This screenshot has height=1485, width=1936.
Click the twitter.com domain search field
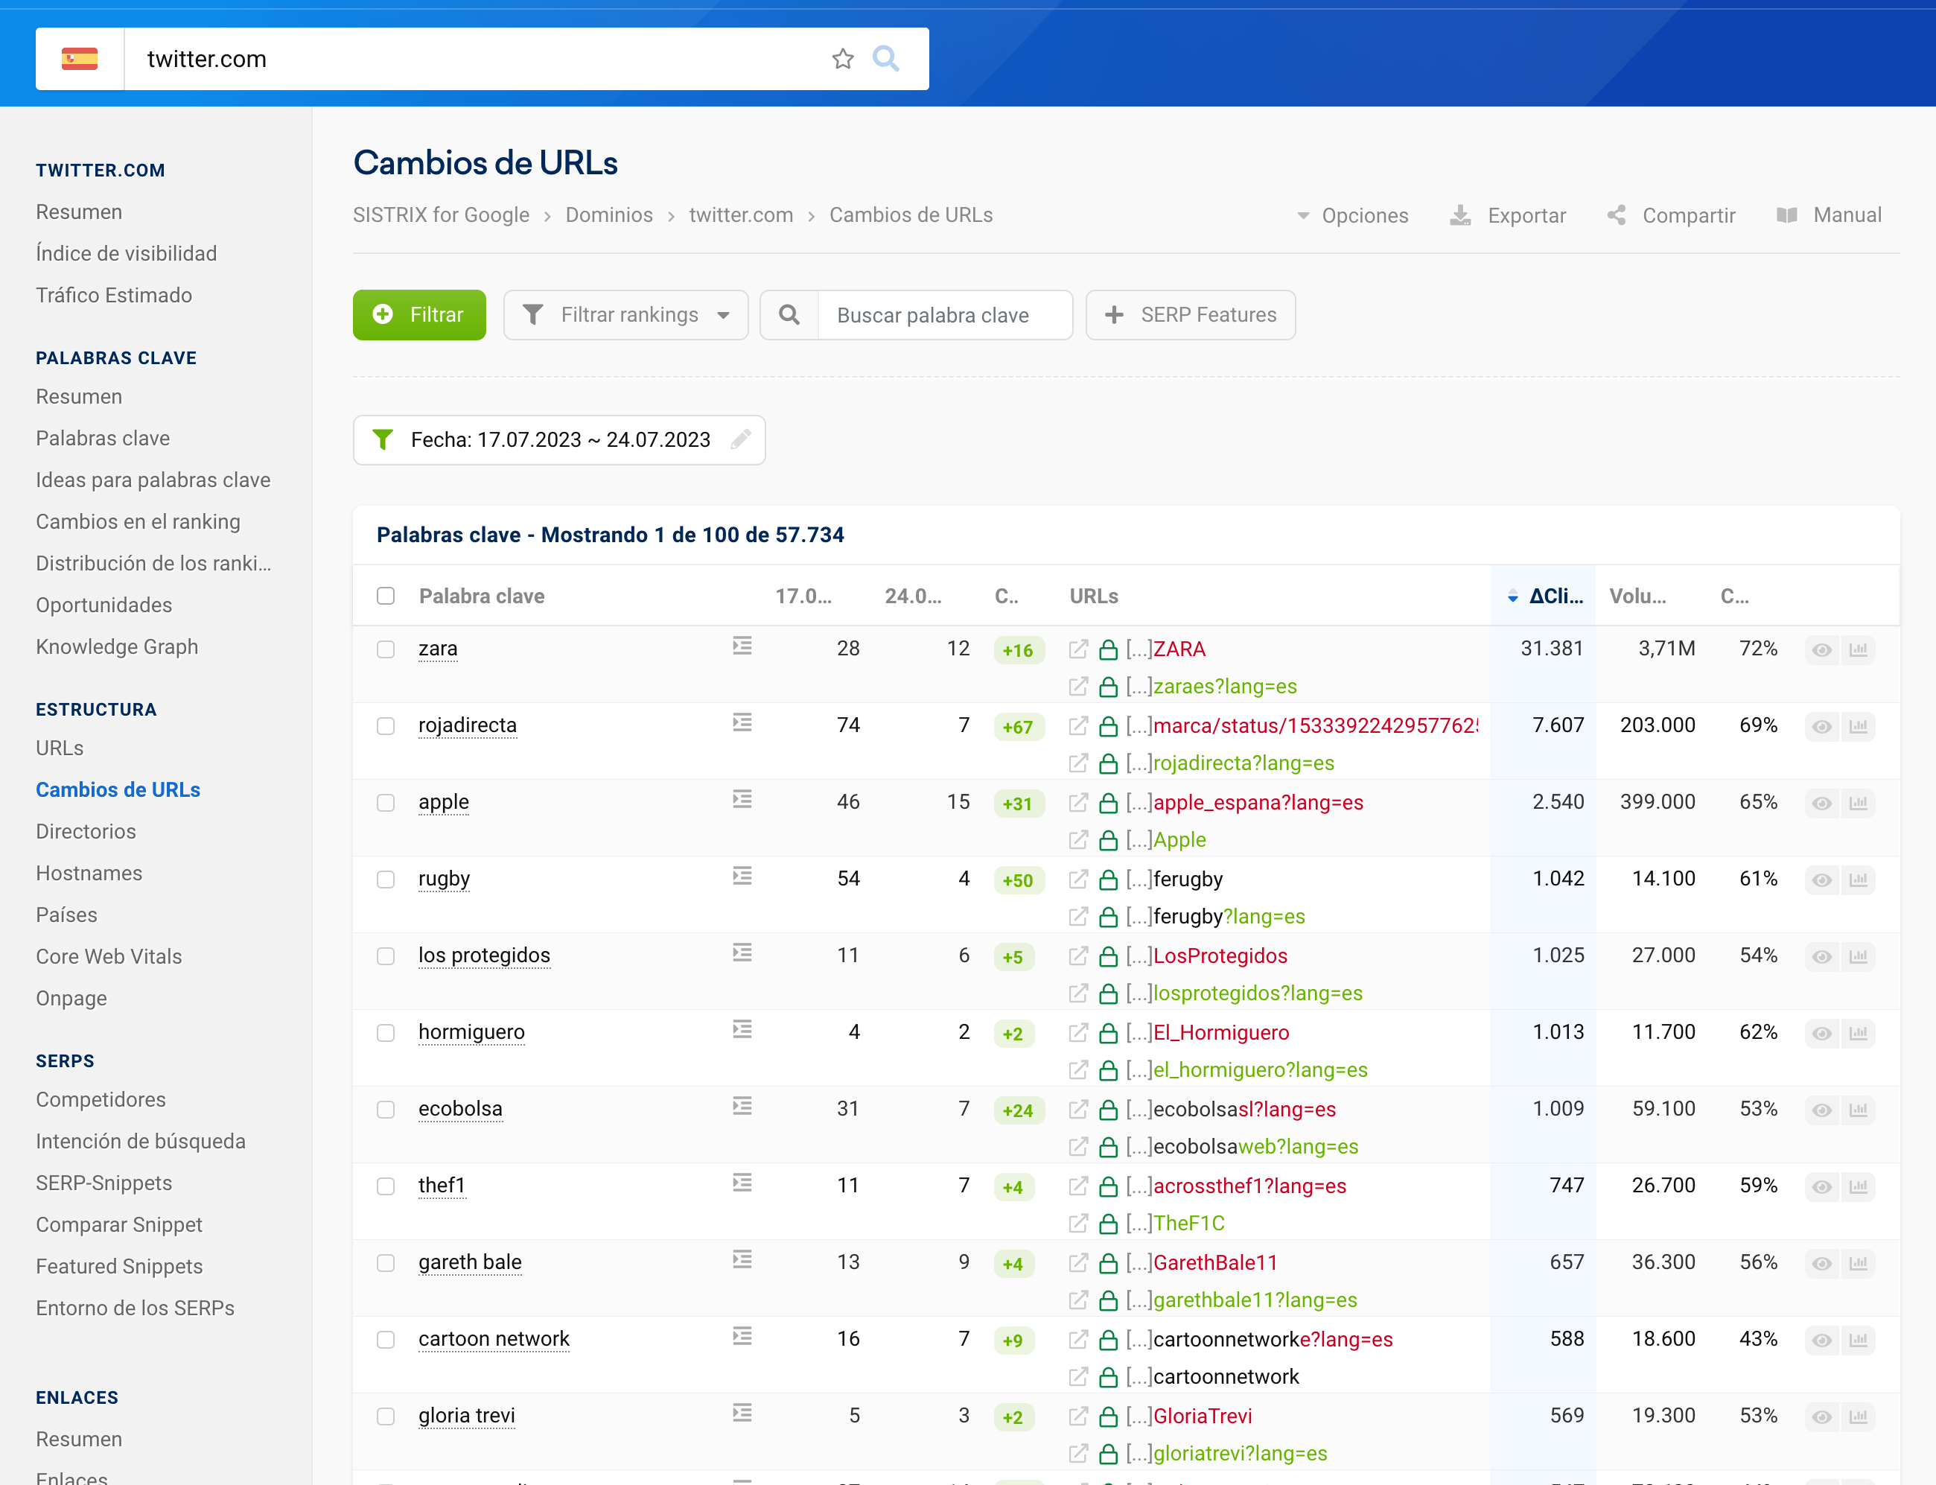(477, 60)
